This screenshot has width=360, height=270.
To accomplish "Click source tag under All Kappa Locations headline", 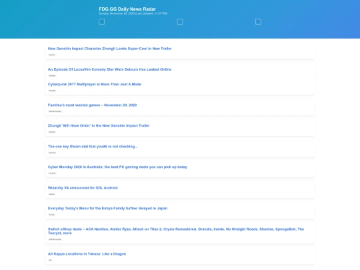I will coord(51,260).
